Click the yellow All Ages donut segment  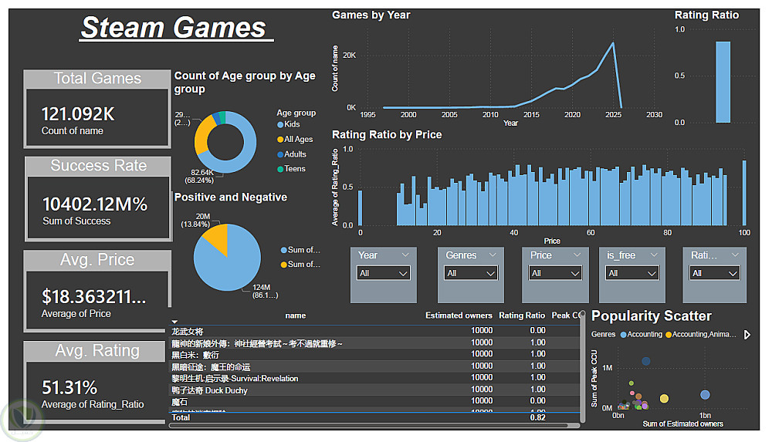coord(201,137)
